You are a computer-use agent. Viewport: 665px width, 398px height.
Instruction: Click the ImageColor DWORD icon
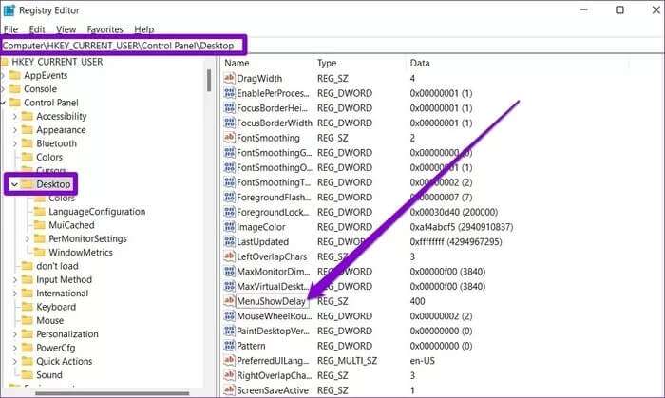coord(229,227)
